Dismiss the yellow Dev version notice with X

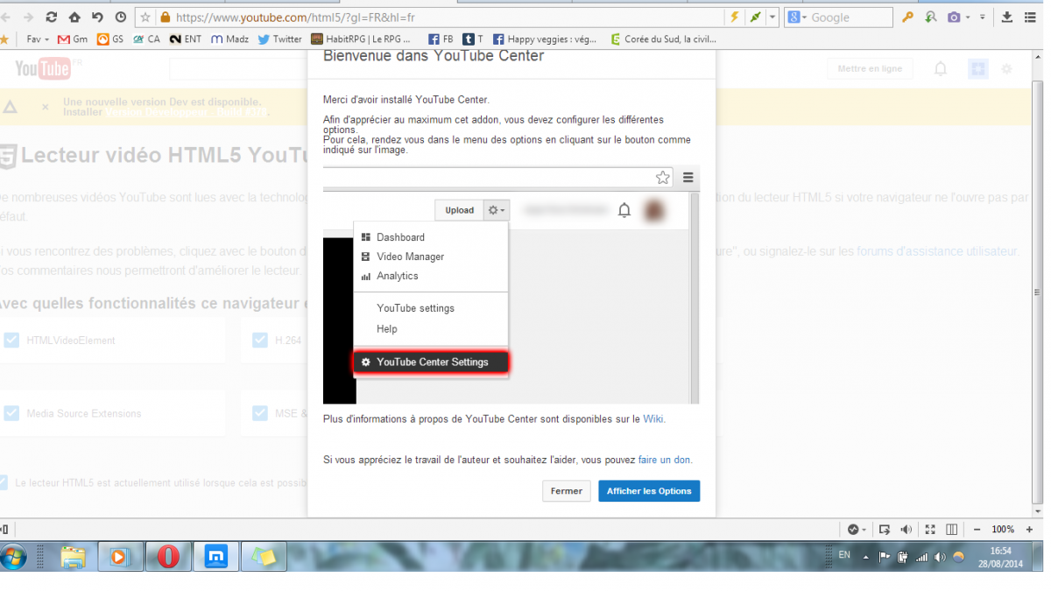pos(46,107)
